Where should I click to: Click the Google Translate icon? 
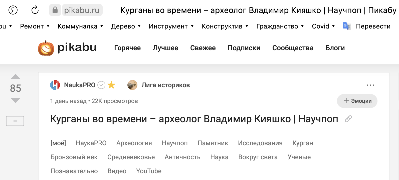pos(347,26)
